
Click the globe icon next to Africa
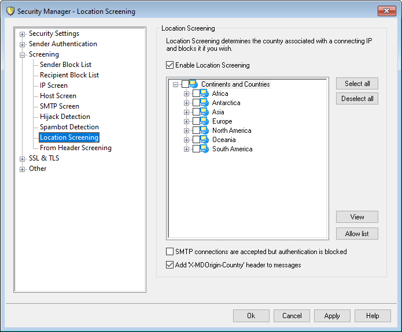pyautogui.click(x=204, y=94)
